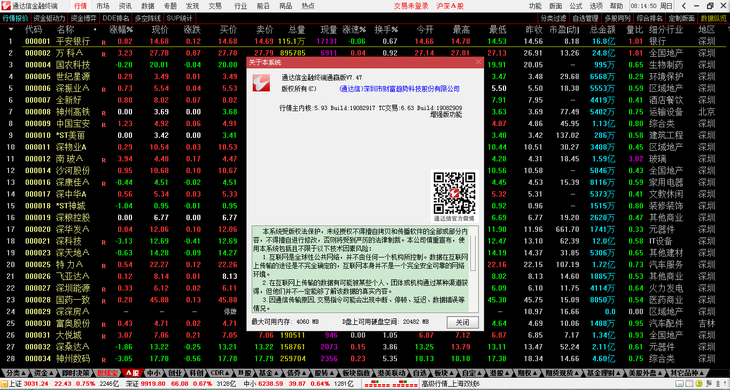Open the 交易 top menu
This screenshot has width=730, height=390.
(215, 6)
